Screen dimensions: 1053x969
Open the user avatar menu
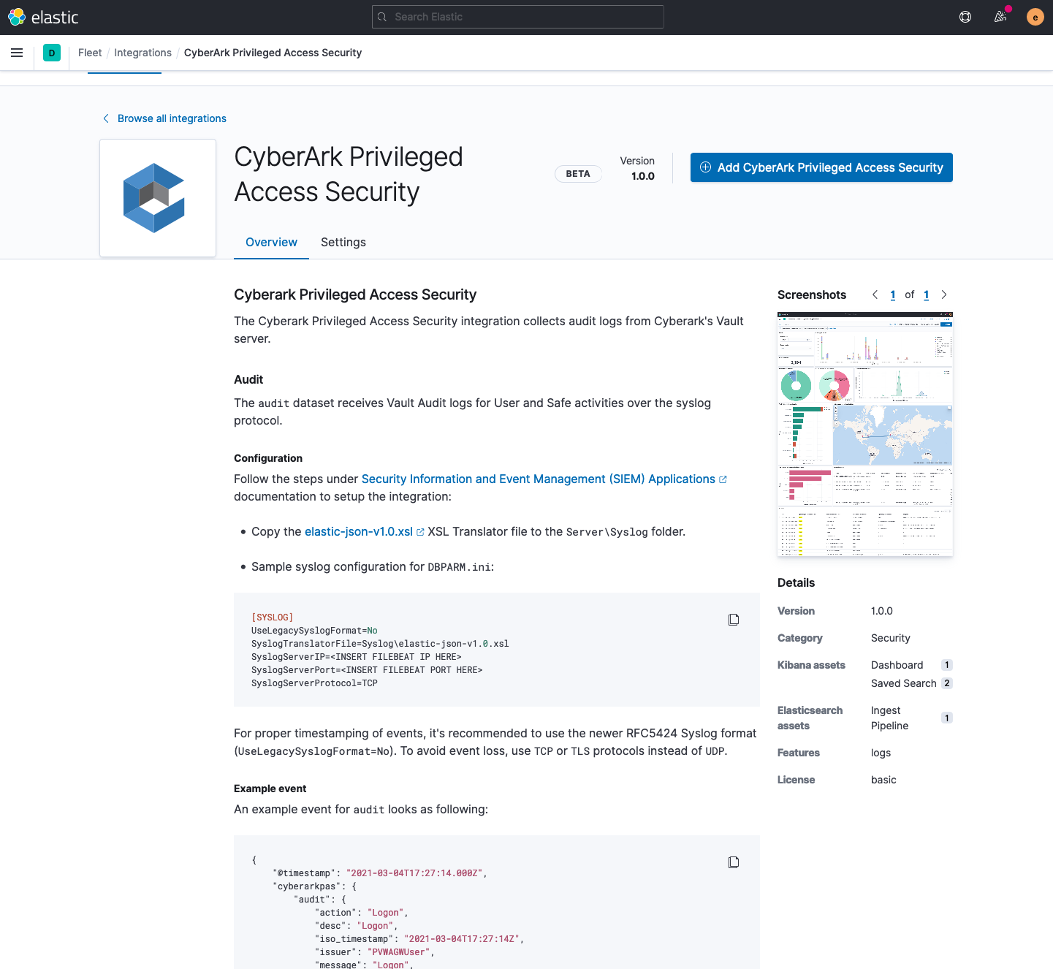[x=1035, y=17]
